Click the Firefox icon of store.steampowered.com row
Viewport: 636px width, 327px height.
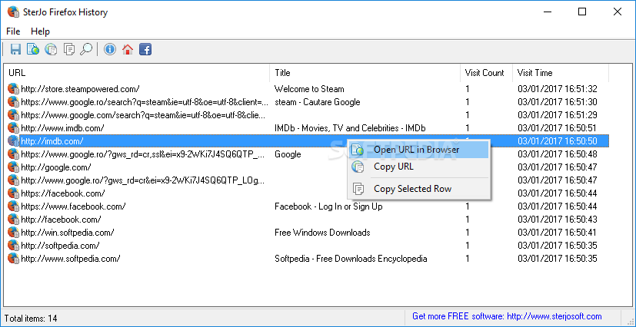13,88
